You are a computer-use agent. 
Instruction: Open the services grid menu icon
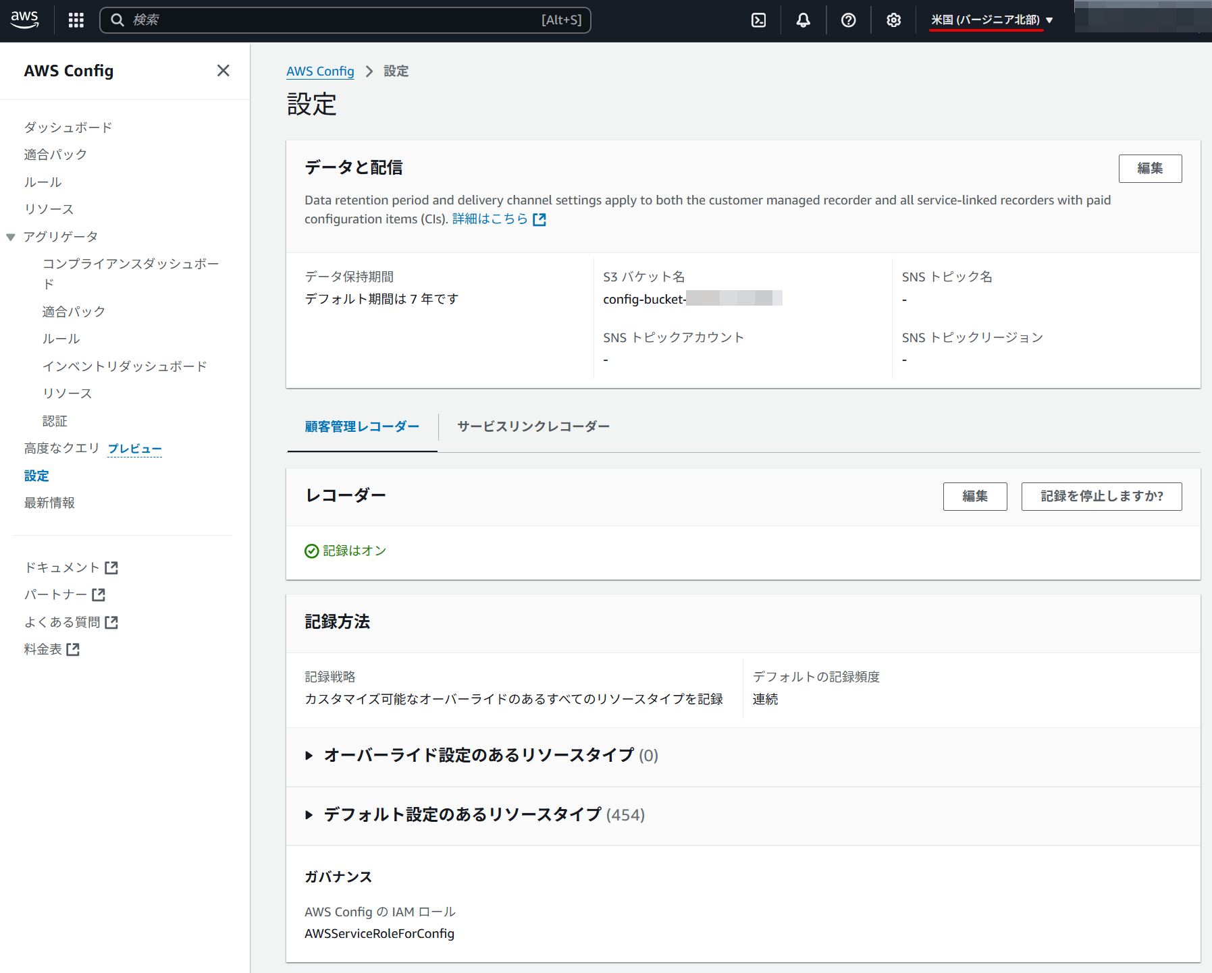click(x=76, y=20)
